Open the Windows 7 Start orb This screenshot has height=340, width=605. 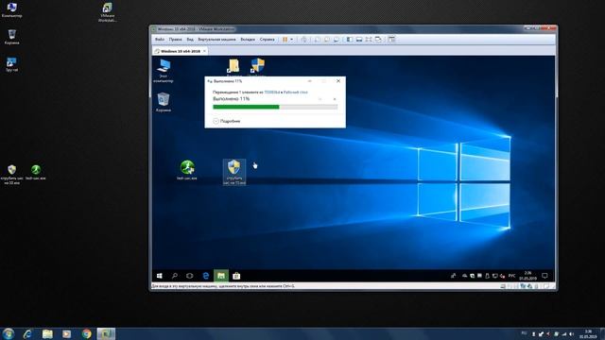pyautogui.click(x=9, y=333)
